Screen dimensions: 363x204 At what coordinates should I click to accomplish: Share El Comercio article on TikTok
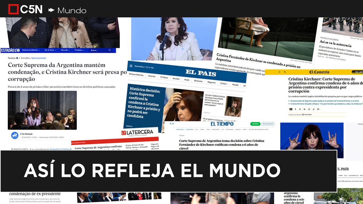(314, 109)
